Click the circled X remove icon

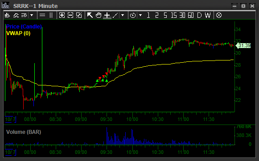219,15
